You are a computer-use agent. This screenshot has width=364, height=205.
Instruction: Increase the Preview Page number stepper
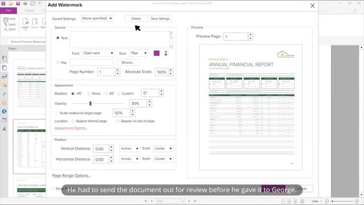pyautogui.click(x=250, y=35)
